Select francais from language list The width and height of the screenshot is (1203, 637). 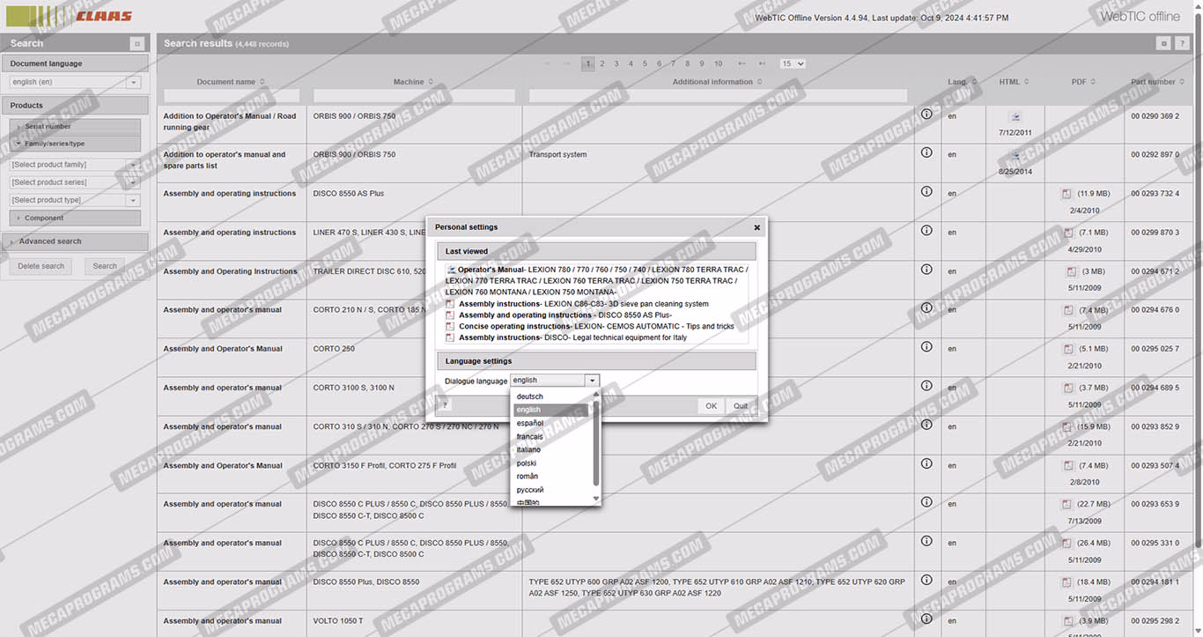point(551,436)
